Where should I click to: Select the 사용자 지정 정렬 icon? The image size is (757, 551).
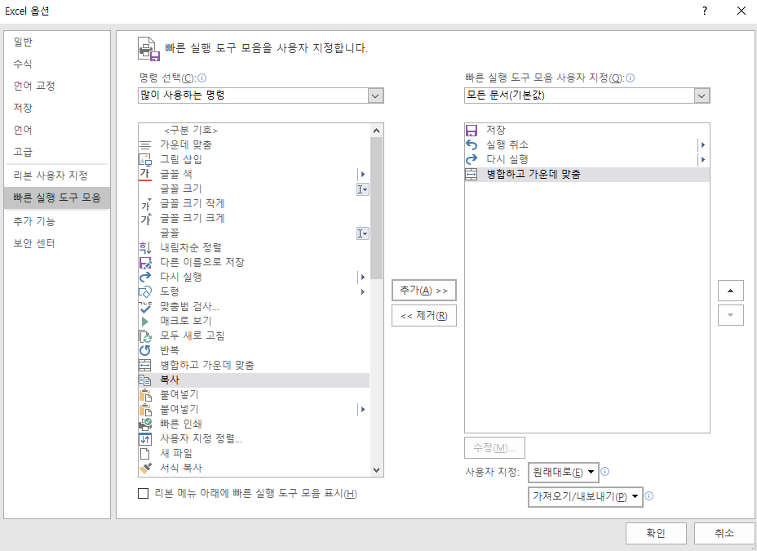tap(145, 439)
